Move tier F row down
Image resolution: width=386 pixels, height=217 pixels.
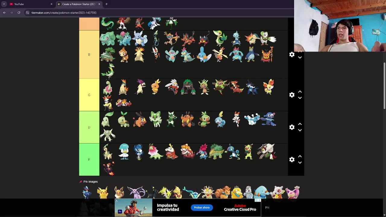click(300, 162)
